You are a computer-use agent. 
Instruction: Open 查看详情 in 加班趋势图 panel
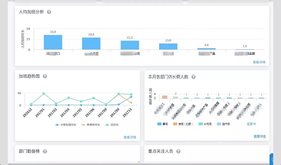click(130, 137)
